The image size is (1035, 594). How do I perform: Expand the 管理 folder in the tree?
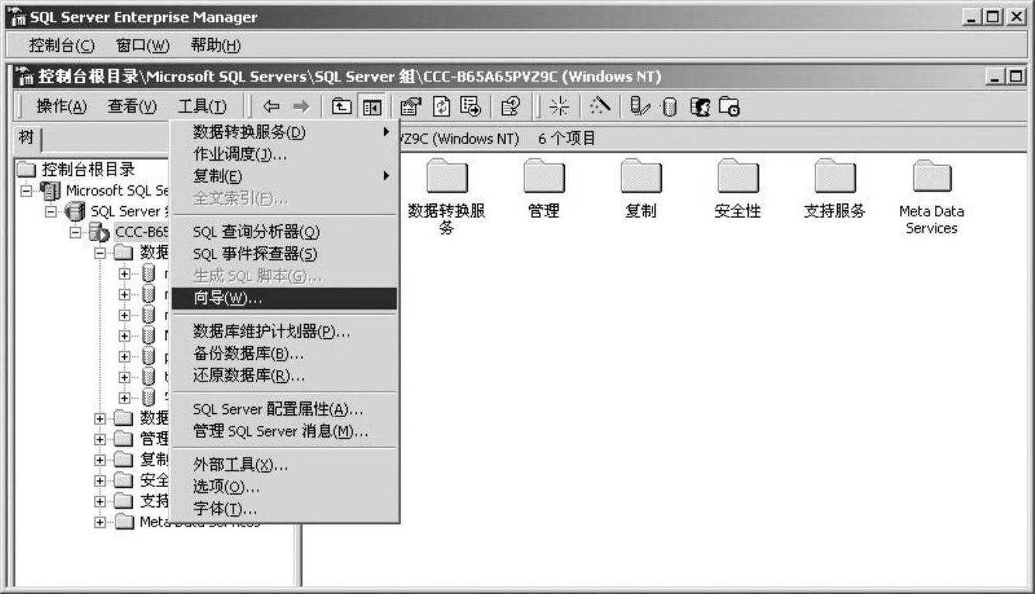pos(99,439)
